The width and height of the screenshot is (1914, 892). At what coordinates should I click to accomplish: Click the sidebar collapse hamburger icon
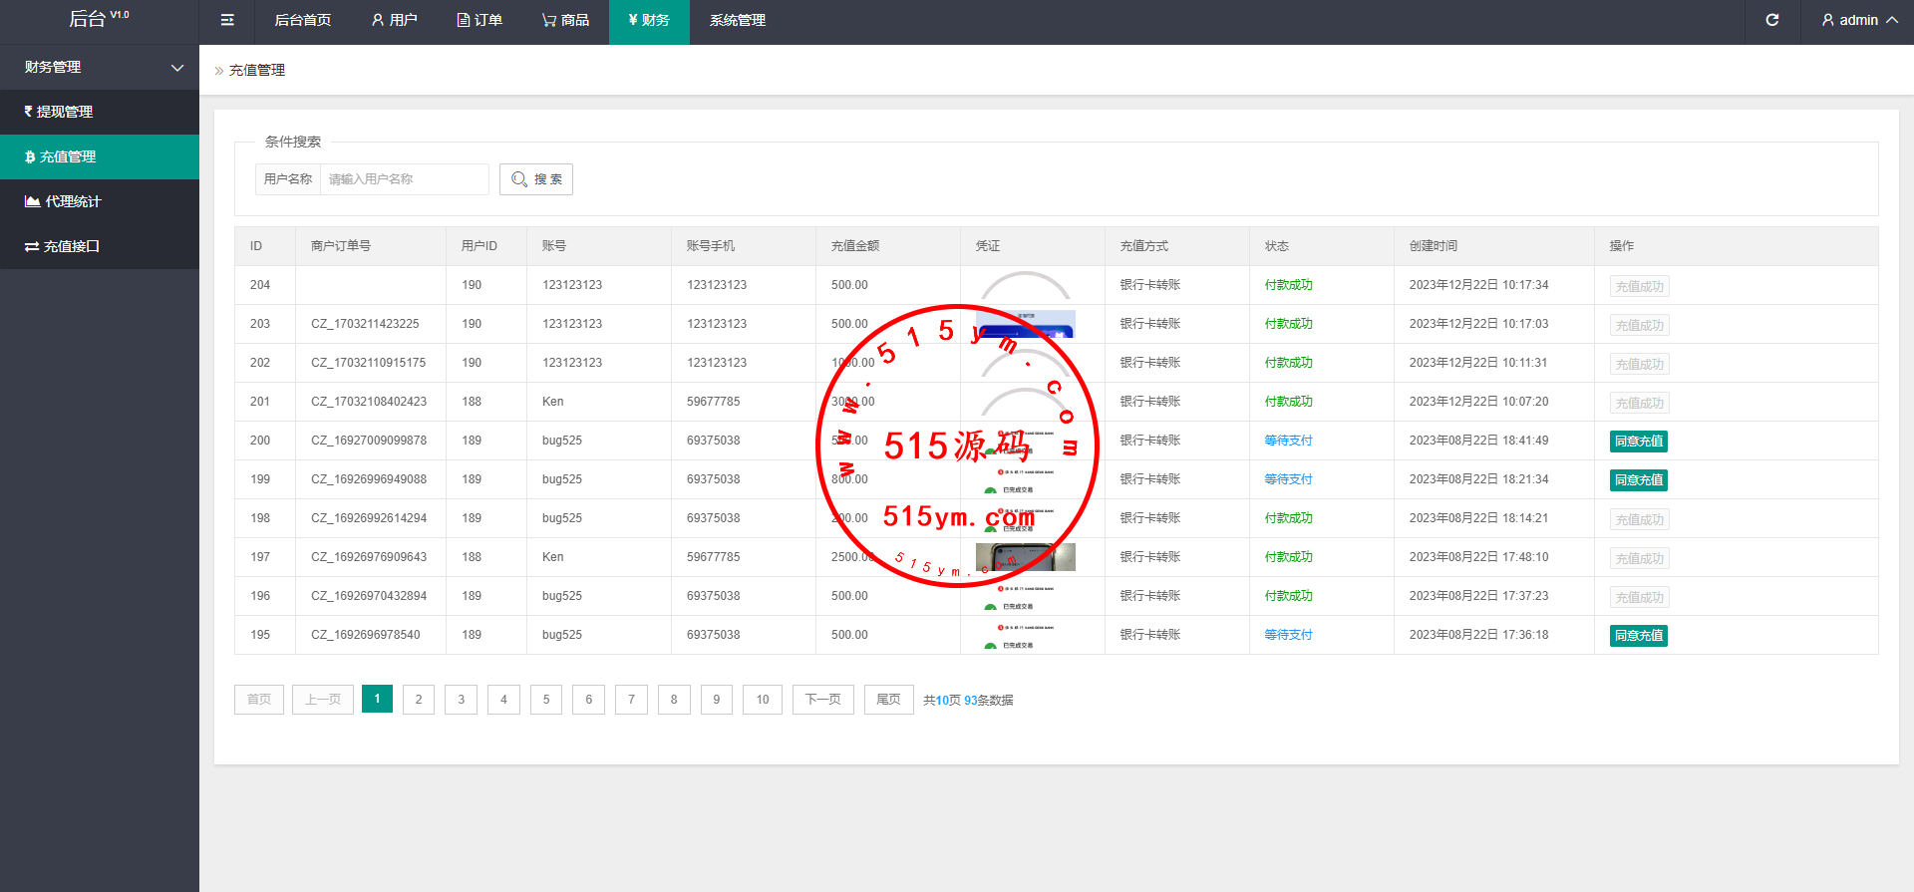(227, 20)
